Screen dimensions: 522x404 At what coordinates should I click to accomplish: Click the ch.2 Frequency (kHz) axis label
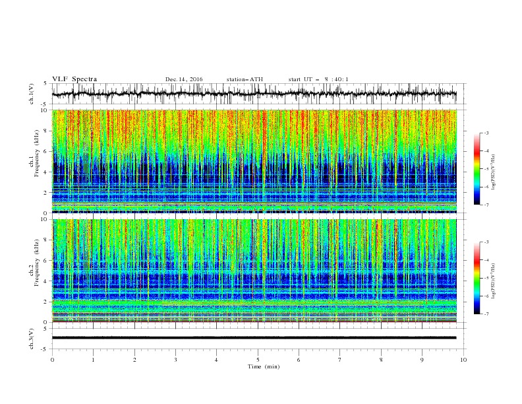(34, 263)
